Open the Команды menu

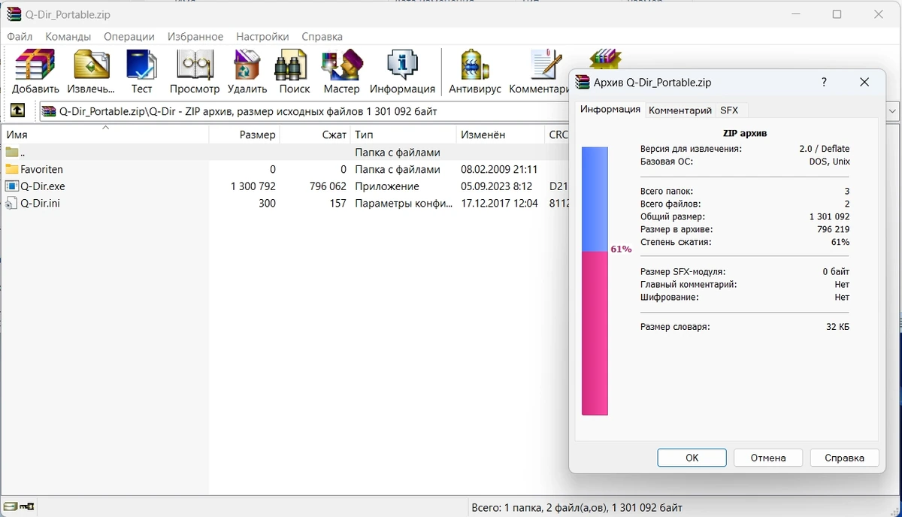(x=68, y=36)
